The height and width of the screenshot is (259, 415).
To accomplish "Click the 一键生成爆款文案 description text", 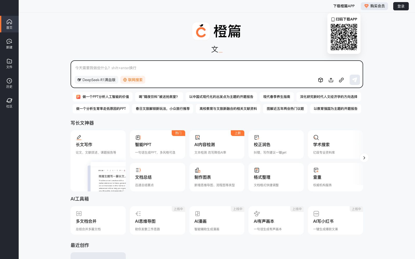I will (326, 229).
